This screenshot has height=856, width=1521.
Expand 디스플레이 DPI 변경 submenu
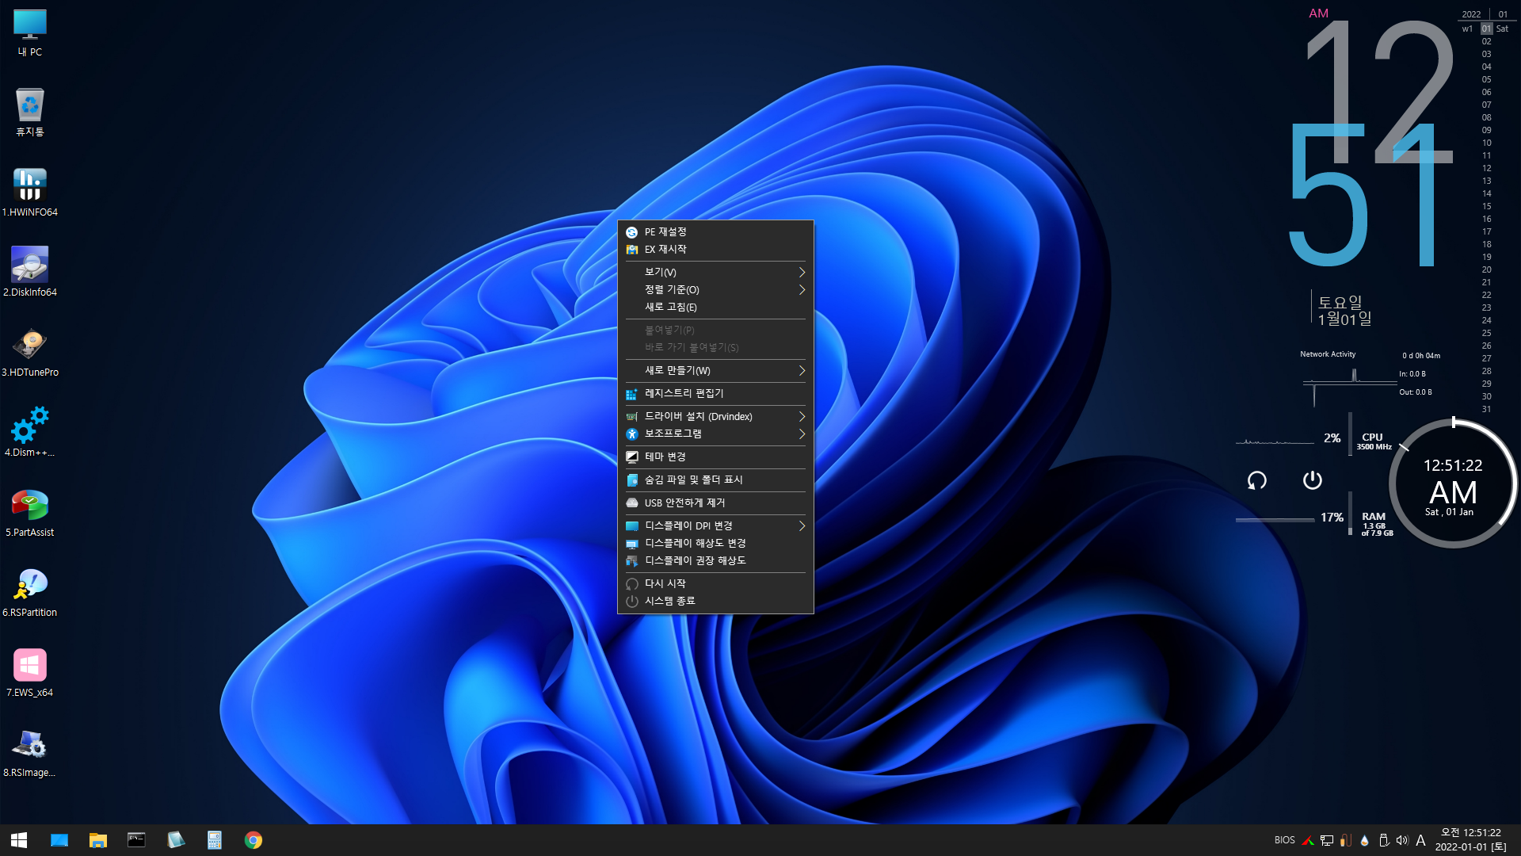tap(715, 526)
